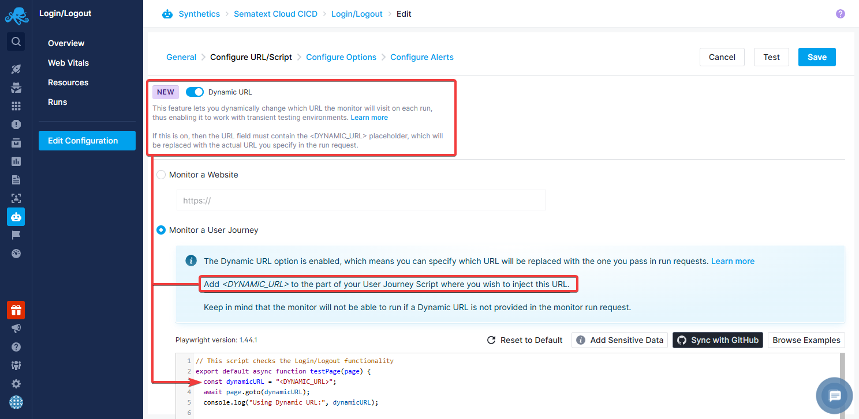859x419 pixels.
Task: Open the face-scan Experience icon in sidebar
Action: click(x=16, y=198)
